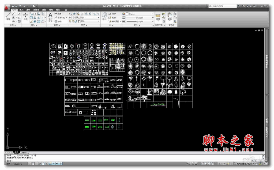Expand the Annotation panel title
This screenshot has height=170, width=274.
pos(57,25)
